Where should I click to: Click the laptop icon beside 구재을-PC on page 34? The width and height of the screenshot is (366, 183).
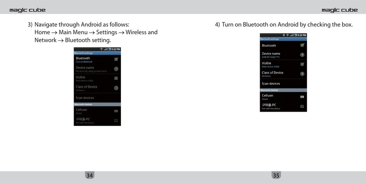click(x=116, y=121)
